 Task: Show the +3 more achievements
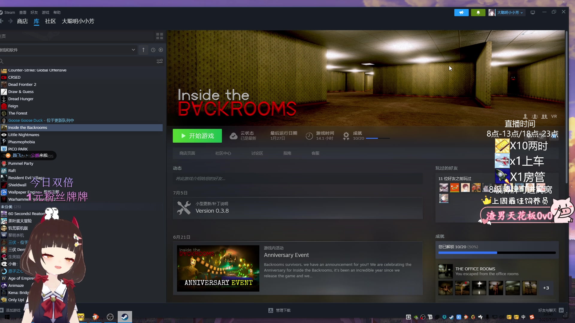click(546, 288)
